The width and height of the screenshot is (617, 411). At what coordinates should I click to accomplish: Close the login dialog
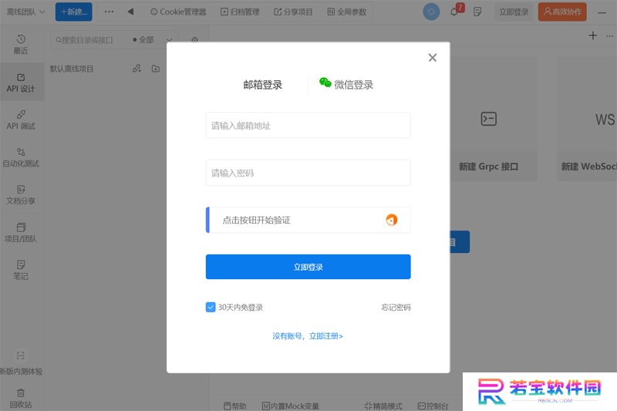pyautogui.click(x=433, y=57)
